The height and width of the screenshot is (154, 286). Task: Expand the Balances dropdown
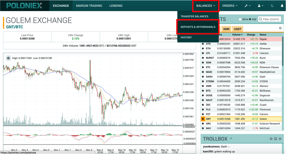(x=206, y=6)
